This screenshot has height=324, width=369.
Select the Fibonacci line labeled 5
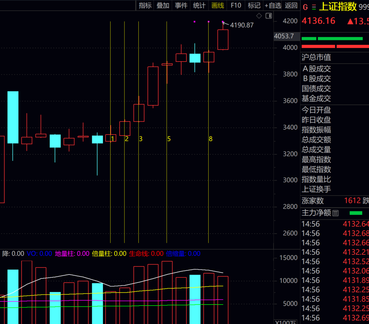click(x=167, y=139)
